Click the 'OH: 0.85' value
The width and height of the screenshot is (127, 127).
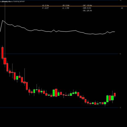point(87,8)
